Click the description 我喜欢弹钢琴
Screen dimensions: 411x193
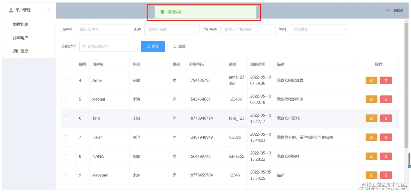point(288,156)
